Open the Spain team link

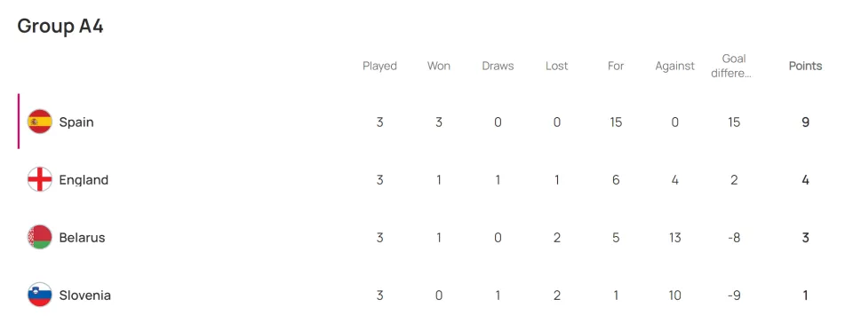(x=76, y=122)
